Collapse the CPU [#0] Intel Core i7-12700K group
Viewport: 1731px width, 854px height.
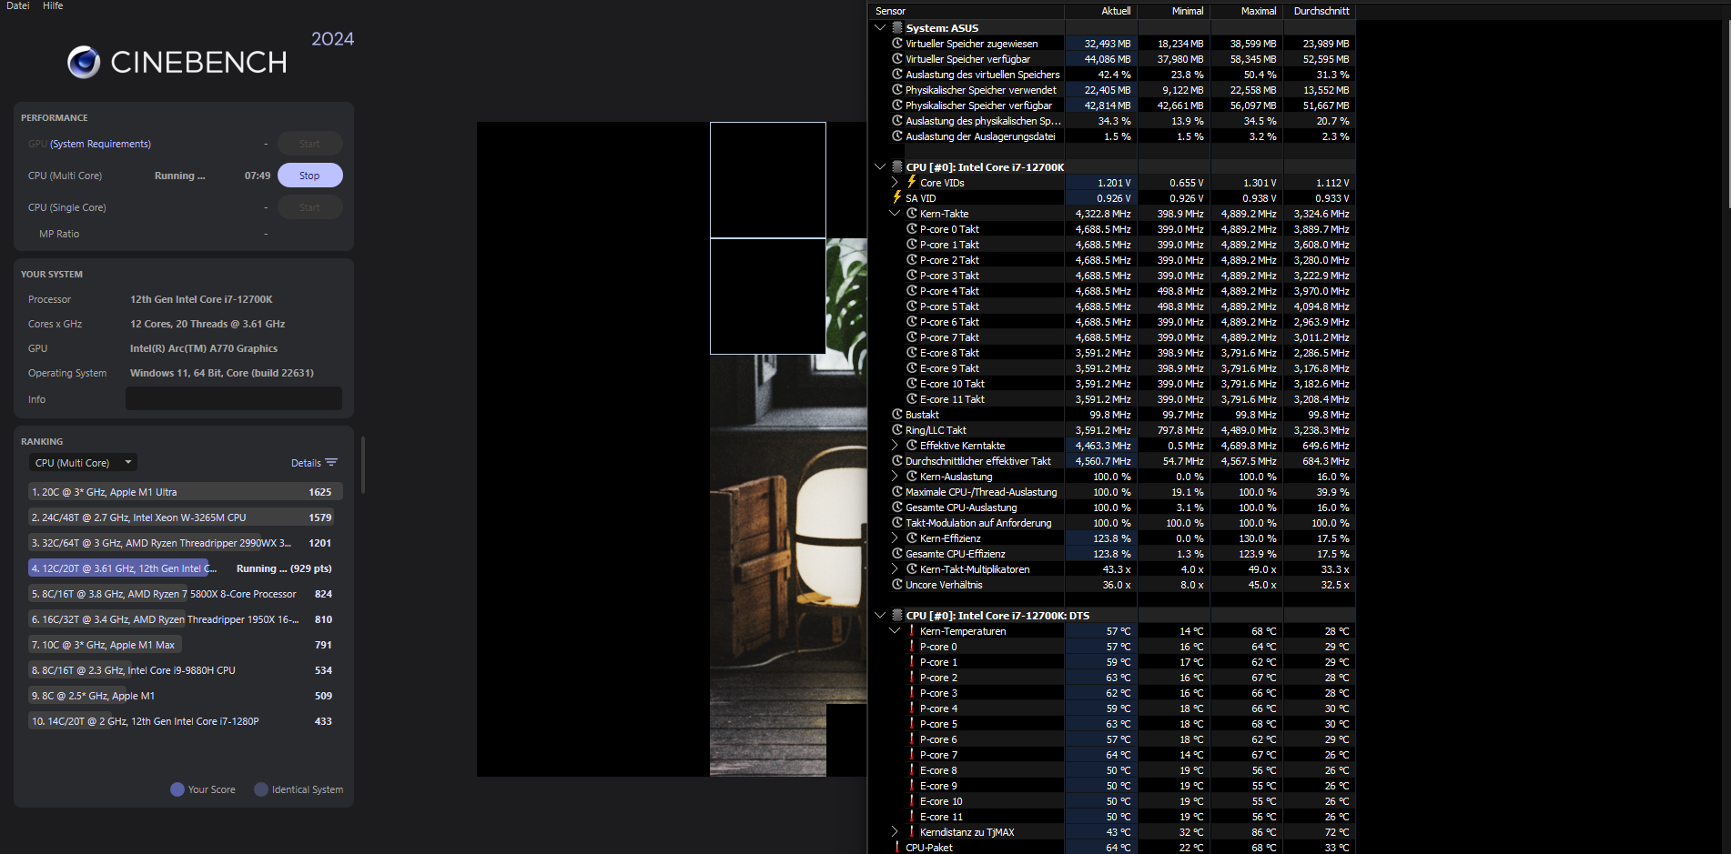click(880, 167)
